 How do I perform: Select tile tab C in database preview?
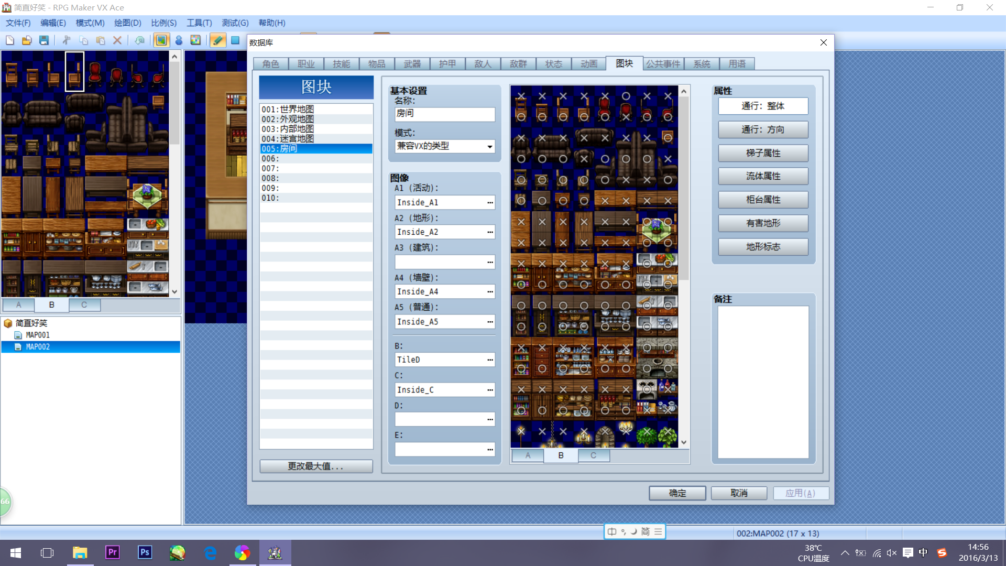pyautogui.click(x=593, y=455)
